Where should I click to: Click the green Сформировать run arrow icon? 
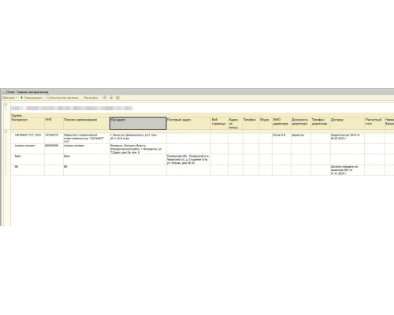click(x=22, y=98)
